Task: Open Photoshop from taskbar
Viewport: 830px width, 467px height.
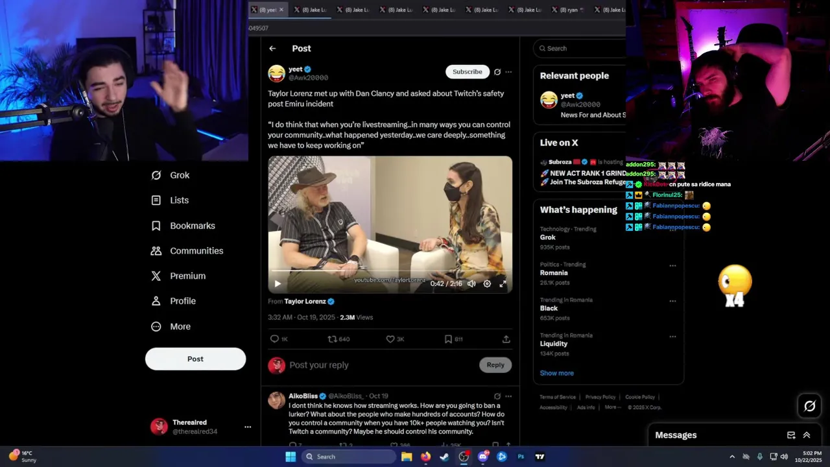Action: [521, 457]
